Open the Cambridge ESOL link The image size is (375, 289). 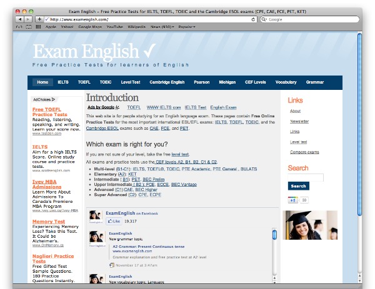coord(102,128)
